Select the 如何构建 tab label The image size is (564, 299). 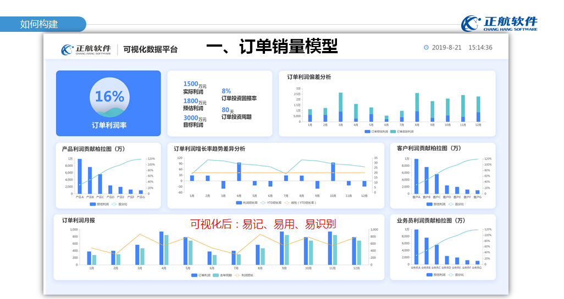(39, 24)
